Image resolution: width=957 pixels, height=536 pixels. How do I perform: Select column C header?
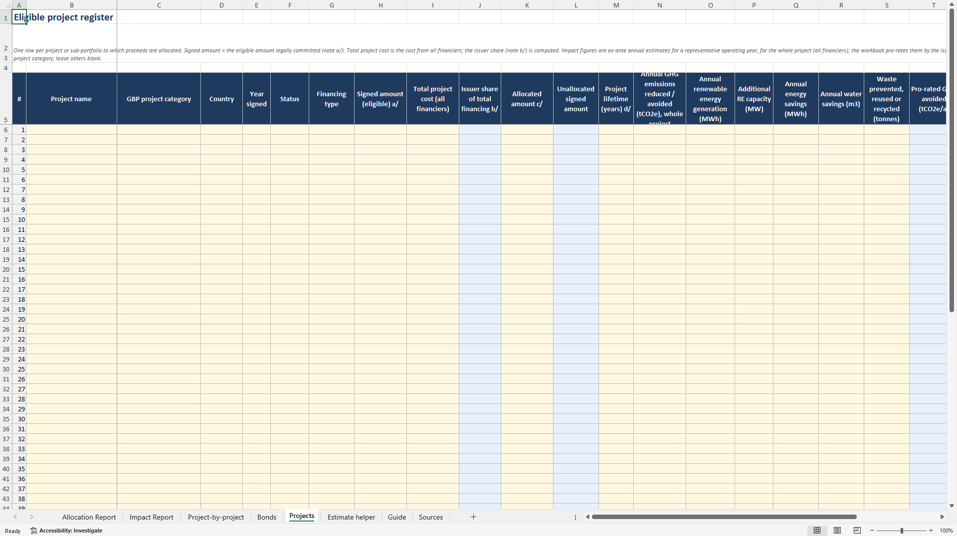[159, 5]
